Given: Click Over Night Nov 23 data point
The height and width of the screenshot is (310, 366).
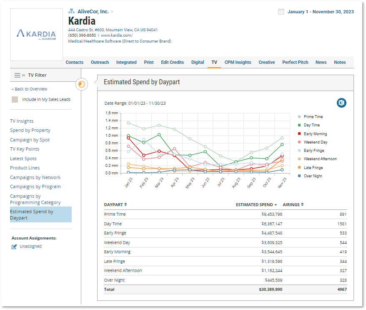Looking at the screenshot, I should tap(282, 170).
